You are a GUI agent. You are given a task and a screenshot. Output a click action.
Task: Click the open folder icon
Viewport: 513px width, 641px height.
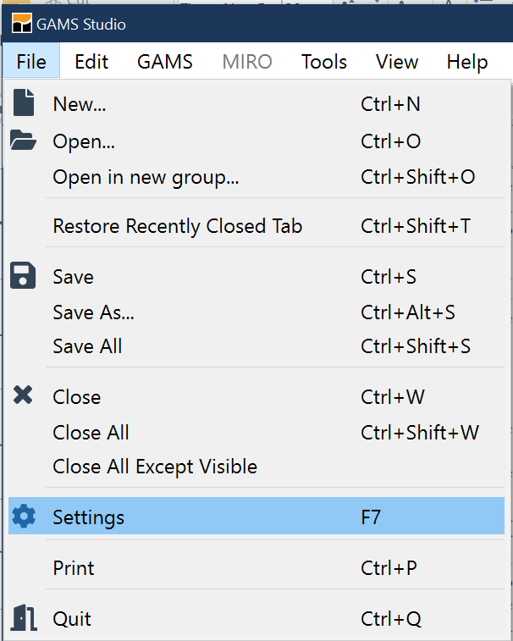tap(24, 141)
